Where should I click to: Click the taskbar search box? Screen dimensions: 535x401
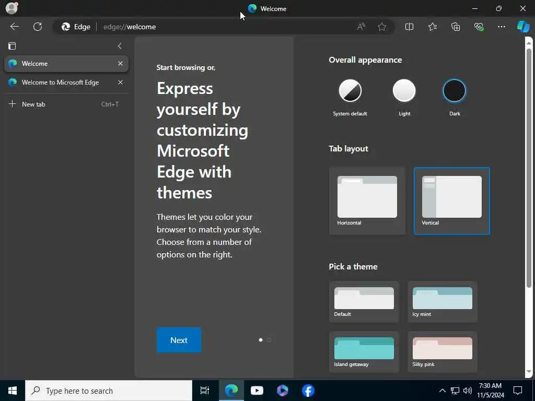click(109, 391)
